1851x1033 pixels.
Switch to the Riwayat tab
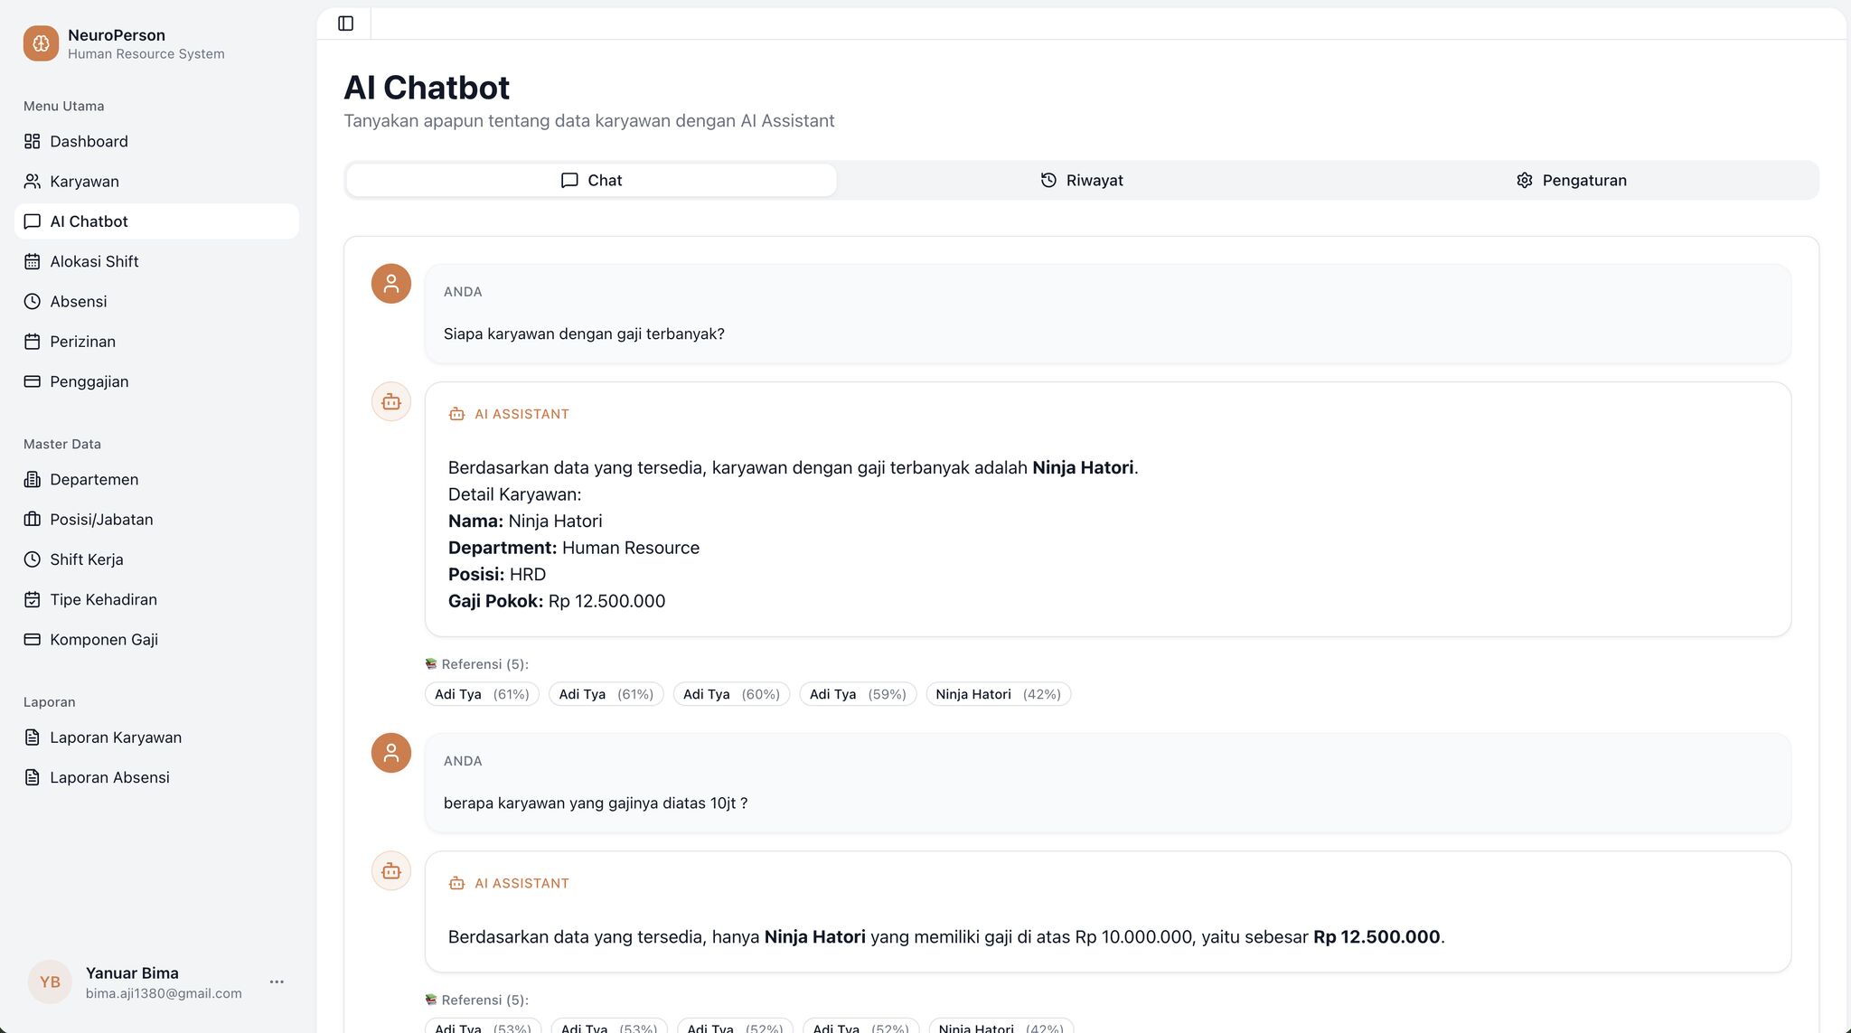tap(1081, 181)
